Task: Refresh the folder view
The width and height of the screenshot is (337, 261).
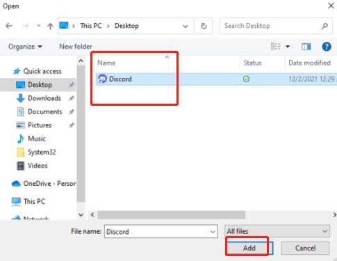Action: (204, 26)
